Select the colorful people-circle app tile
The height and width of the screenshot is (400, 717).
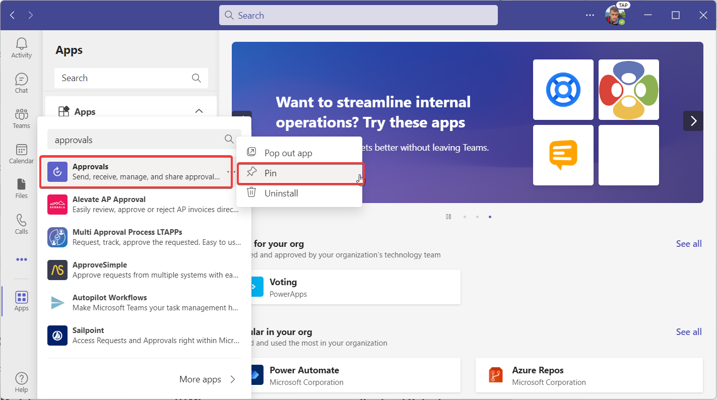coord(629,90)
